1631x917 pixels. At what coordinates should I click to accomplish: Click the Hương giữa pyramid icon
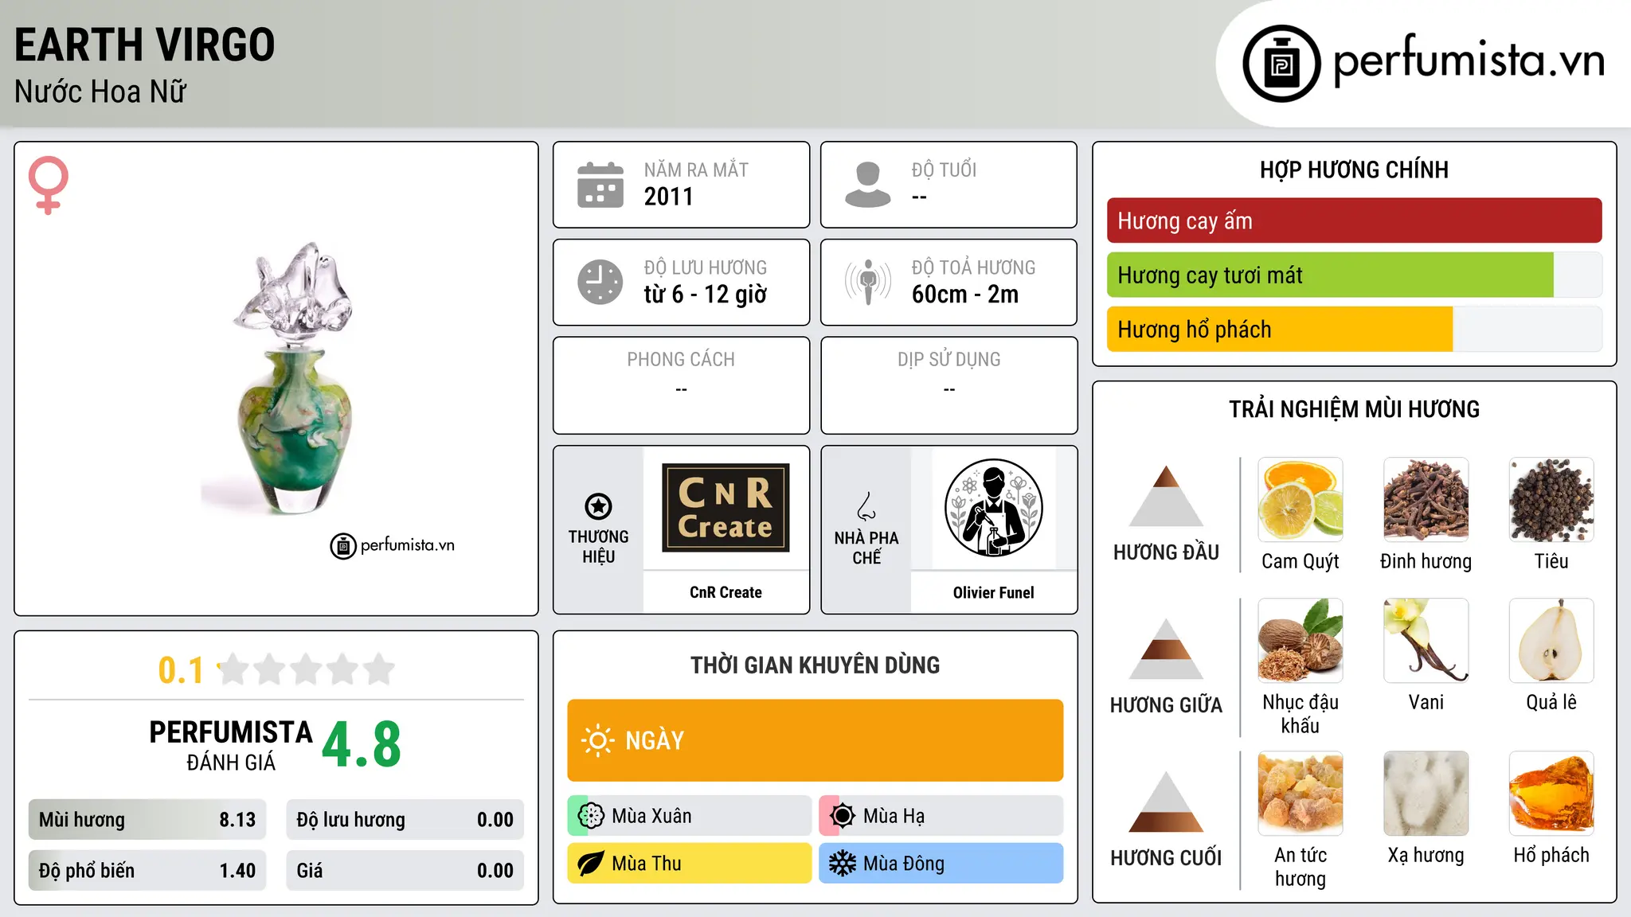(1166, 649)
